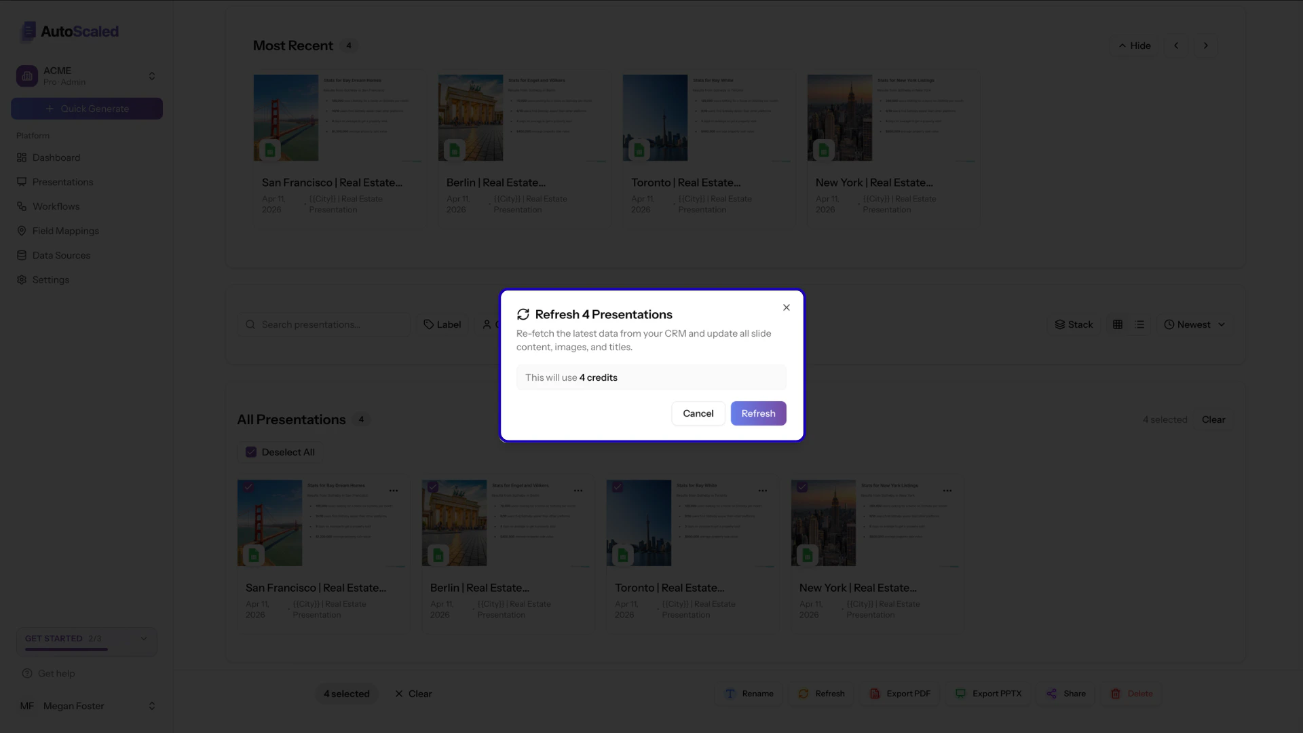Click the Export PDF action

tap(900, 693)
